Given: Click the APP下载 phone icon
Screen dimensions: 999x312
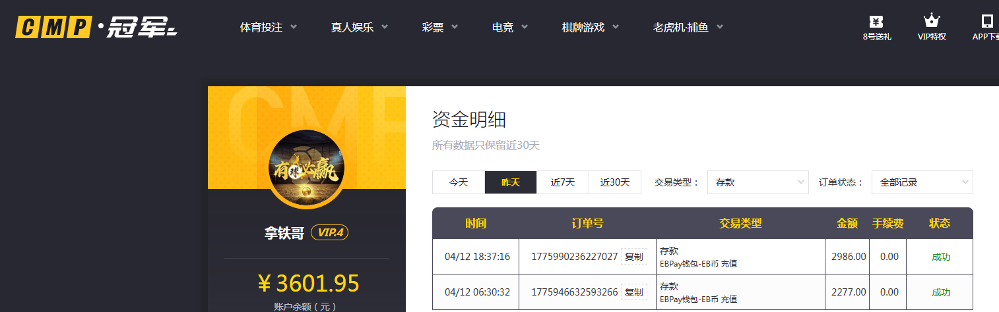Looking at the screenshot, I should pos(986,22).
